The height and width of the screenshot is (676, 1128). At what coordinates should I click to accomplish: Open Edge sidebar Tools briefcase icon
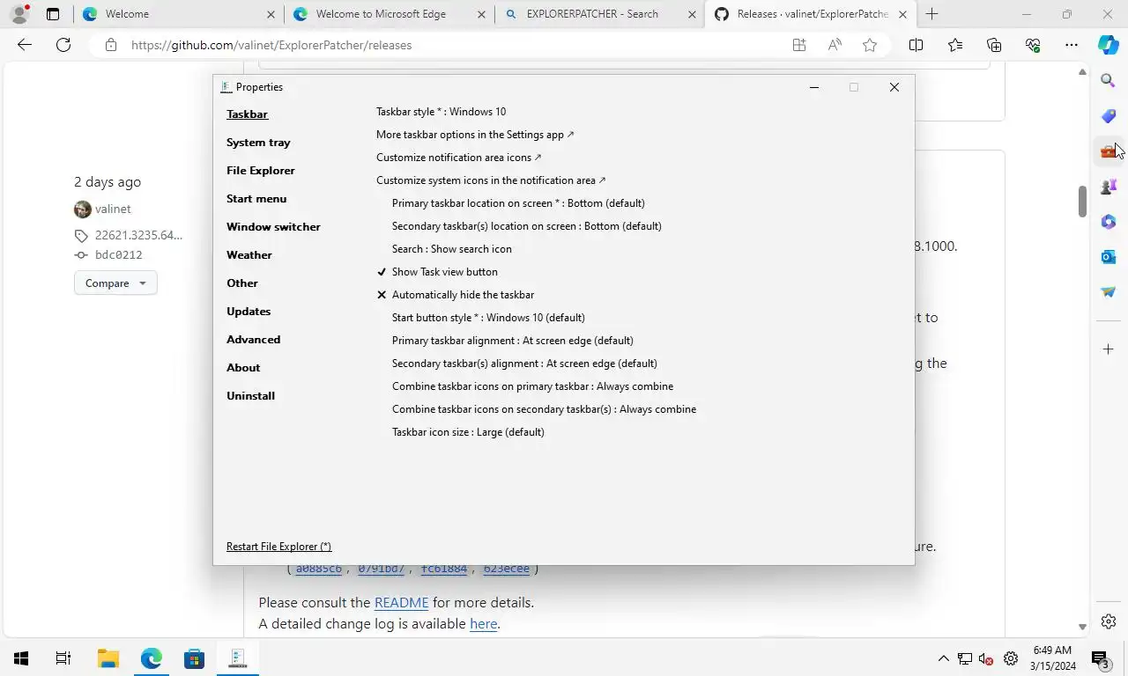point(1109,151)
